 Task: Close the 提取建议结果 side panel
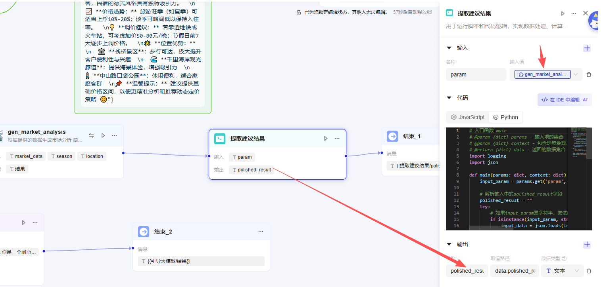tap(586, 13)
